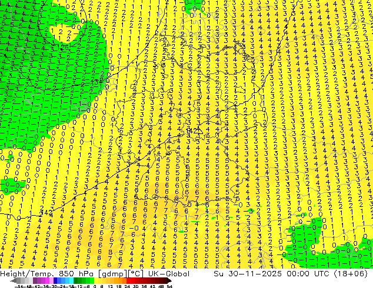Click the bright red legend band above 24
Image resolution: width=373 pixels, height=288 pixels.
coord(128,281)
